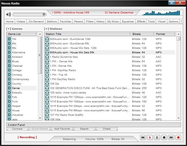Click the station list scroll down arrow
Image resolution: width=187 pixels, height=146 pixels.
coord(179,118)
